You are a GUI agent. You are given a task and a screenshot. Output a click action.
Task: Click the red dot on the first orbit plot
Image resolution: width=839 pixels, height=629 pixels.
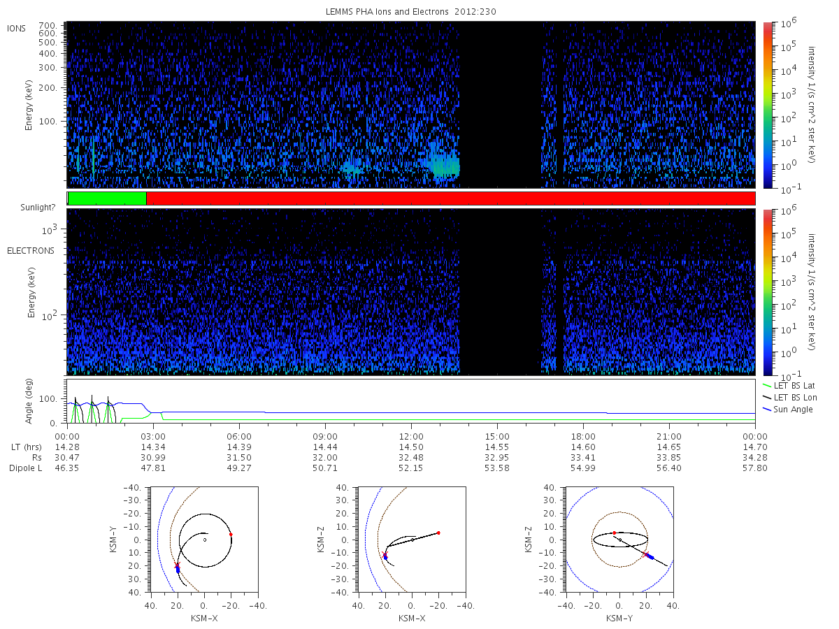[x=231, y=534]
